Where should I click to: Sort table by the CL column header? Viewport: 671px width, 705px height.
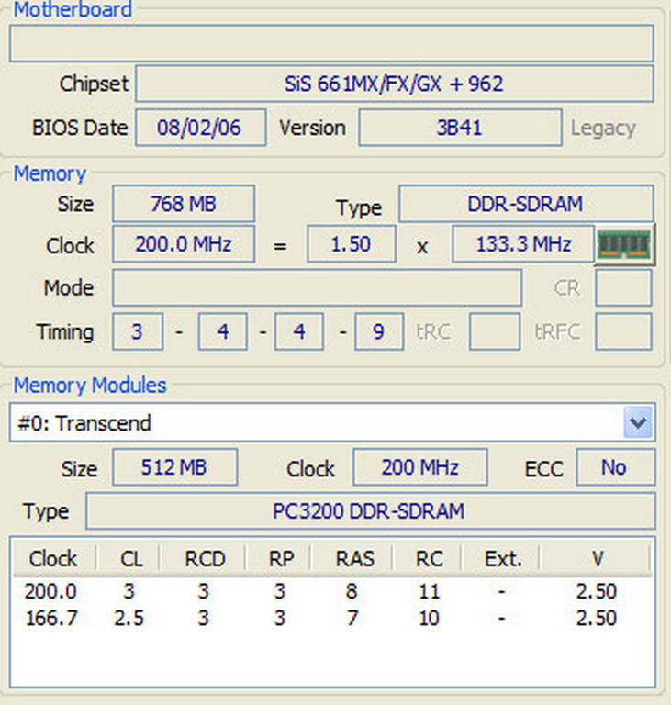click(131, 558)
